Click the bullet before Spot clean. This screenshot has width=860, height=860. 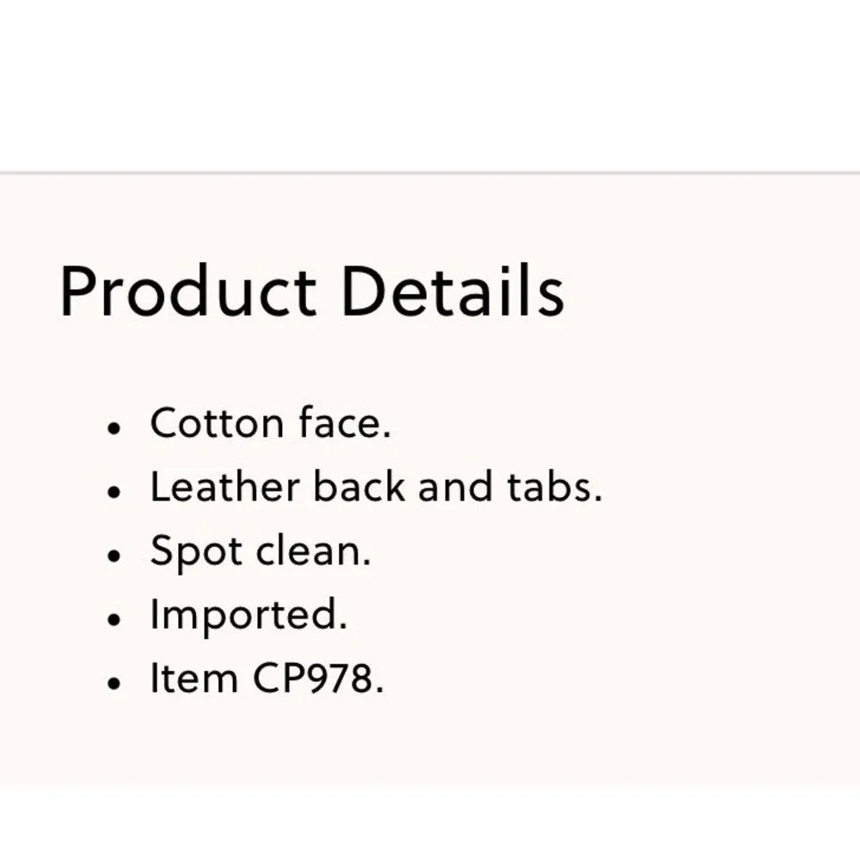click(114, 556)
